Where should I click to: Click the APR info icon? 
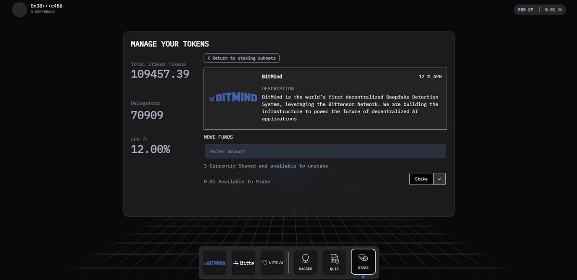tap(145, 139)
